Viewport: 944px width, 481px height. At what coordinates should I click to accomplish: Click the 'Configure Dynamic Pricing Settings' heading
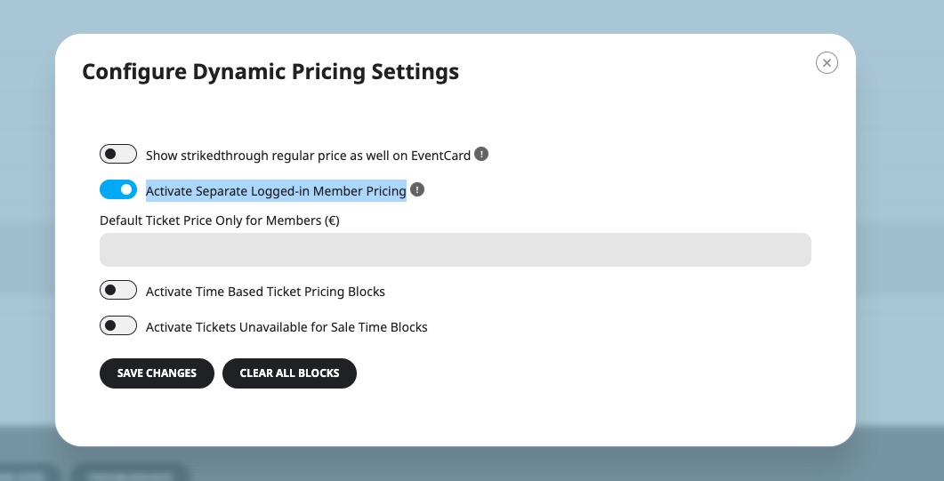(x=270, y=71)
